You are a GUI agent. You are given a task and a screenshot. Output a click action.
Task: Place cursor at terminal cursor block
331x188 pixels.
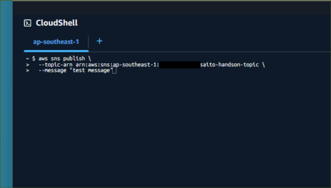click(x=114, y=71)
